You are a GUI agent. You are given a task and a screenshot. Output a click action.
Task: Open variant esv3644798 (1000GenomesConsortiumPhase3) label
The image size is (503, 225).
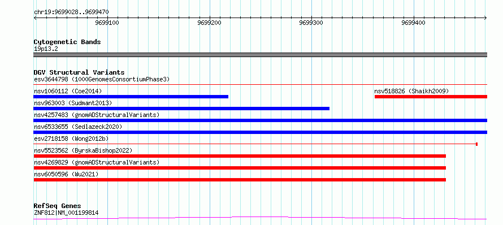coord(102,79)
